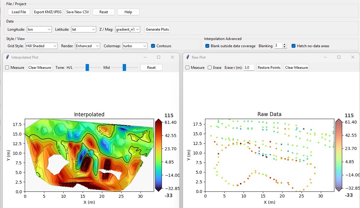Click the Interpolated Plot window feather icon
The image size is (360, 208).
[x=8, y=57]
